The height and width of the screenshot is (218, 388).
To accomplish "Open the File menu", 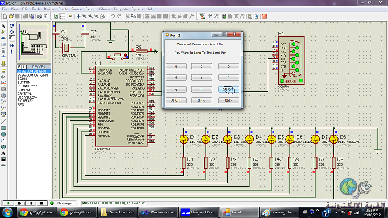I will tap(5, 9).
